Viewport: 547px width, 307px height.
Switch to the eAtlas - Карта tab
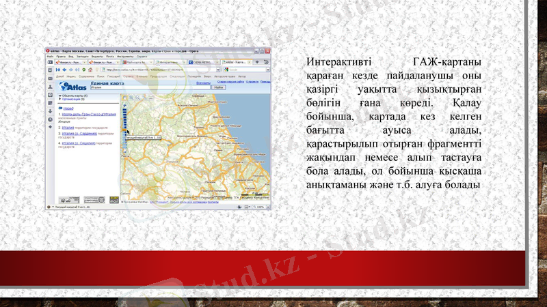click(237, 62)
